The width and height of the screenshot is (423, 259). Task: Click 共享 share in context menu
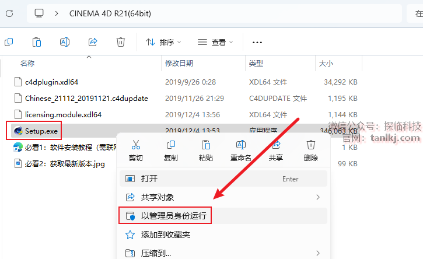pyautogui.click(x=276, y=150)
